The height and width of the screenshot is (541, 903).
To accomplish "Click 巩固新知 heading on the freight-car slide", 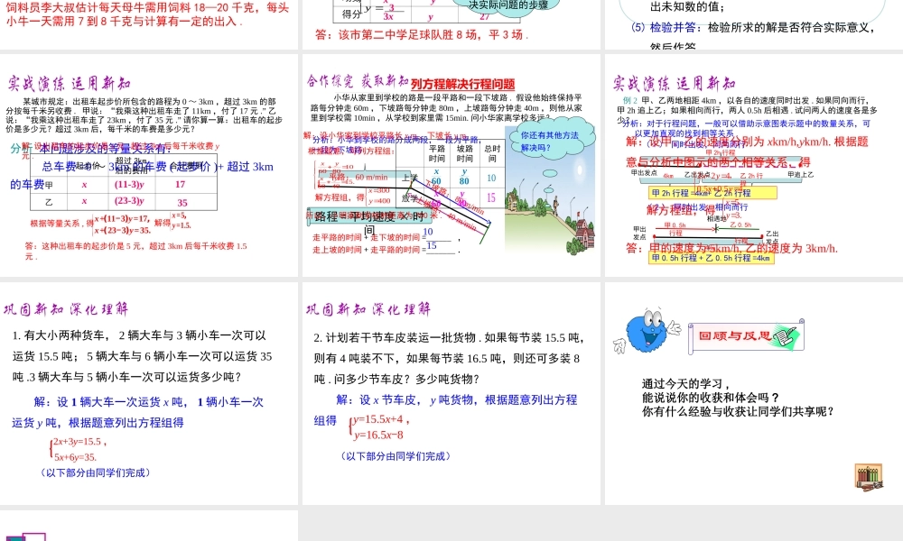I will (x=368, y=309).
